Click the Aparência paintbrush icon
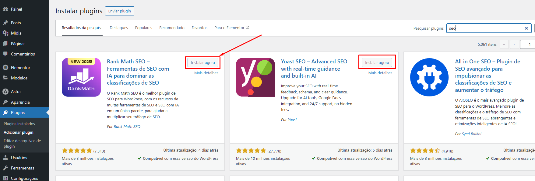Viewport: 535px width, 181px height. (5, 102)
